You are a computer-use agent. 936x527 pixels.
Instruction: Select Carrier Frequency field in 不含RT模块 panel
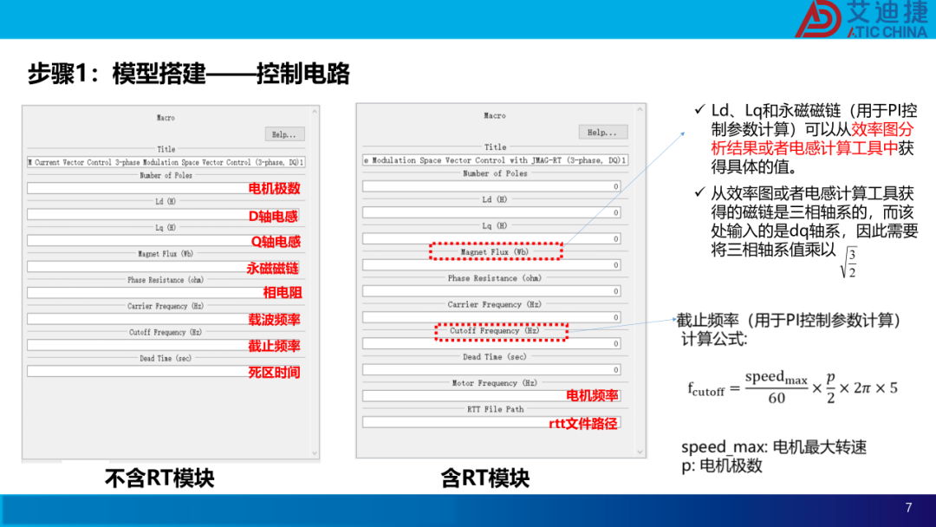(x=164, y=319)
